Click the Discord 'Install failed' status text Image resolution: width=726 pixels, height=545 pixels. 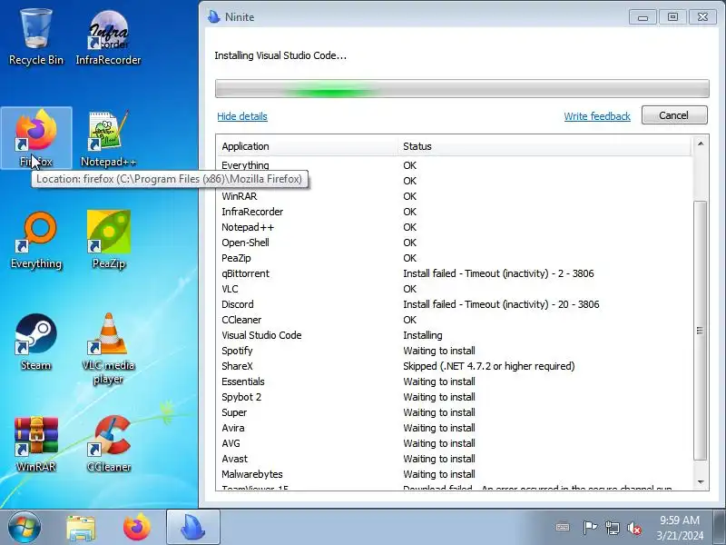501,304
